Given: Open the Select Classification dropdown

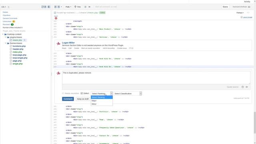Looking at the screenshot, I should coord(128,94).
